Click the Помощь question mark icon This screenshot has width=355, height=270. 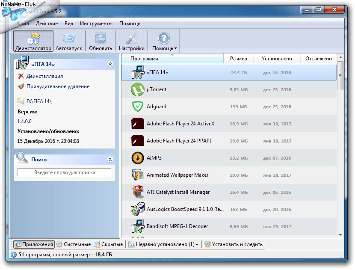tap(164, 38)
